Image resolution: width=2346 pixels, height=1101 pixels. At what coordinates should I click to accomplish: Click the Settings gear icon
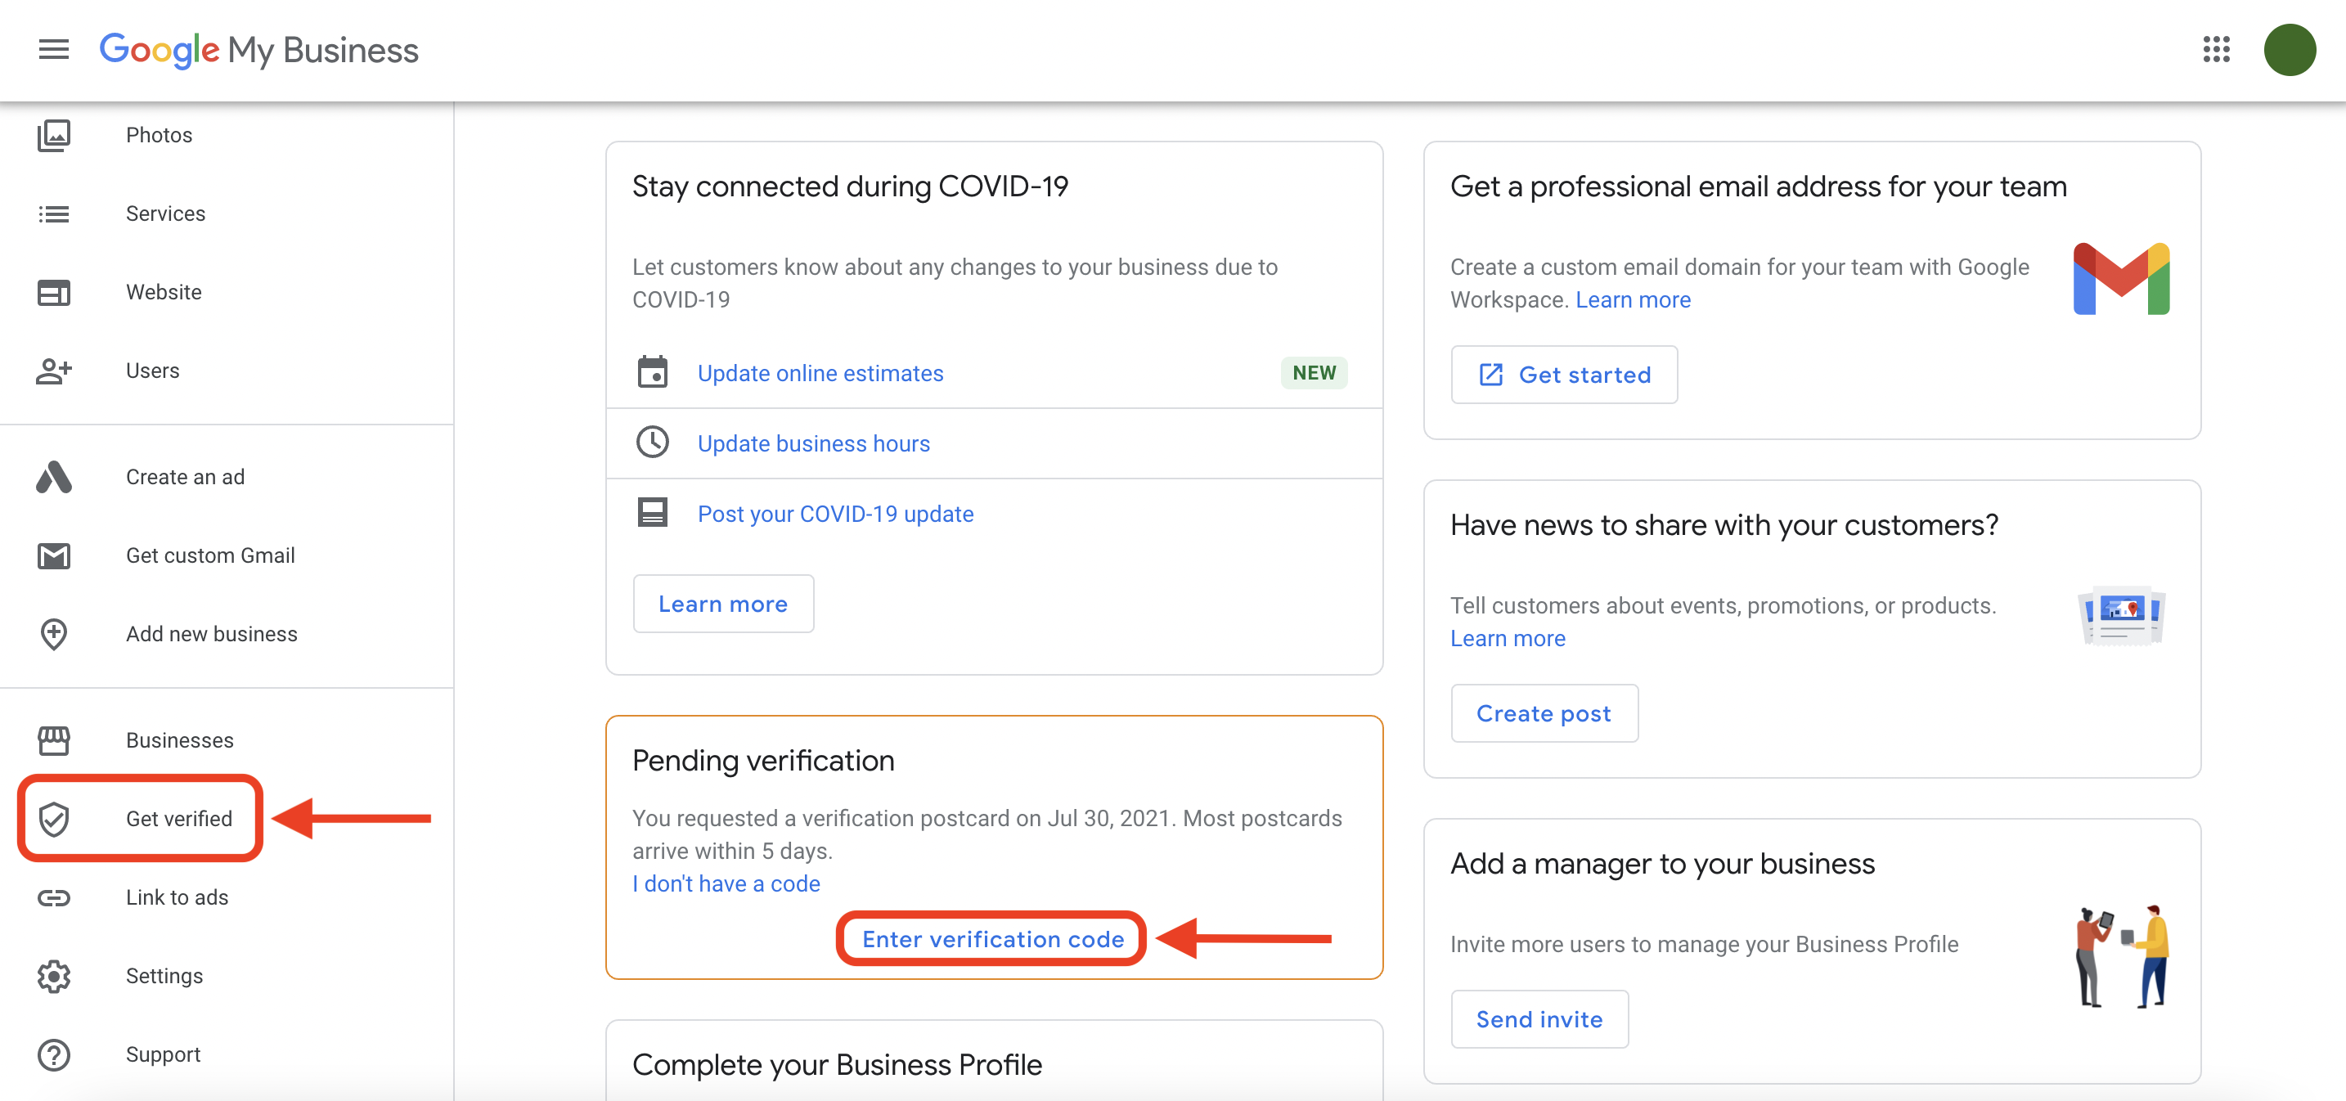tap(54, 975)
